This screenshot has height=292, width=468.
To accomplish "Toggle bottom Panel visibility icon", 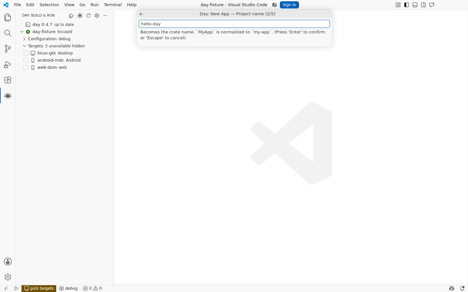I will click(x=415, y=5).
